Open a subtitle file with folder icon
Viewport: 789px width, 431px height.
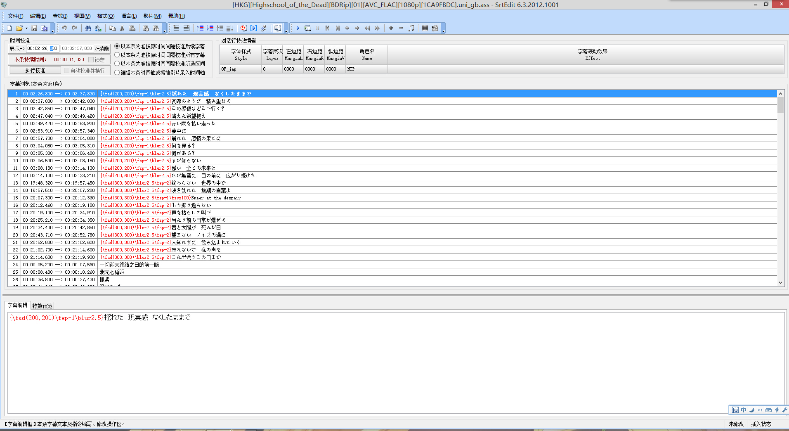coord(19,28)
